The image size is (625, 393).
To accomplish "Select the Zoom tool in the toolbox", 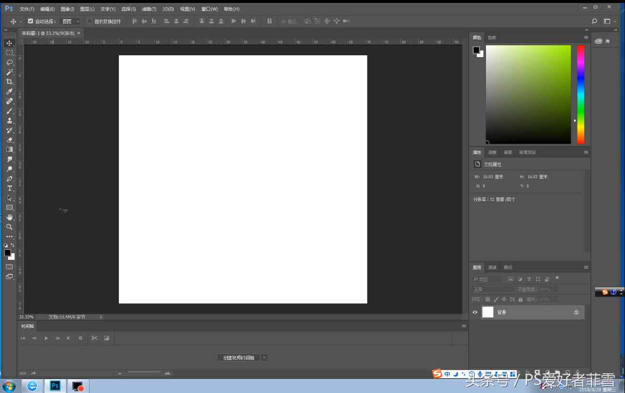I will click(x=9, y=227).
